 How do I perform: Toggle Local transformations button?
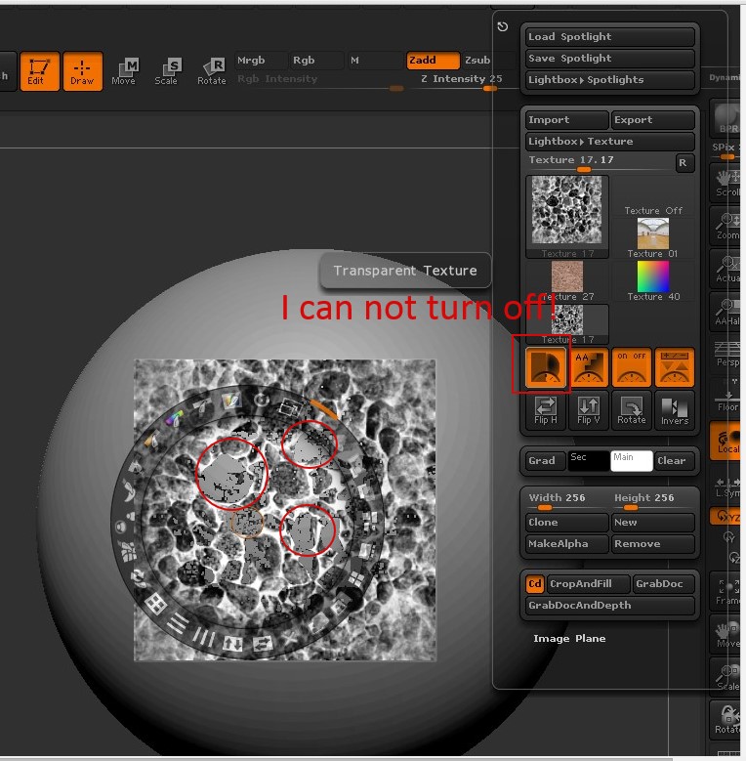pos(727,441)
